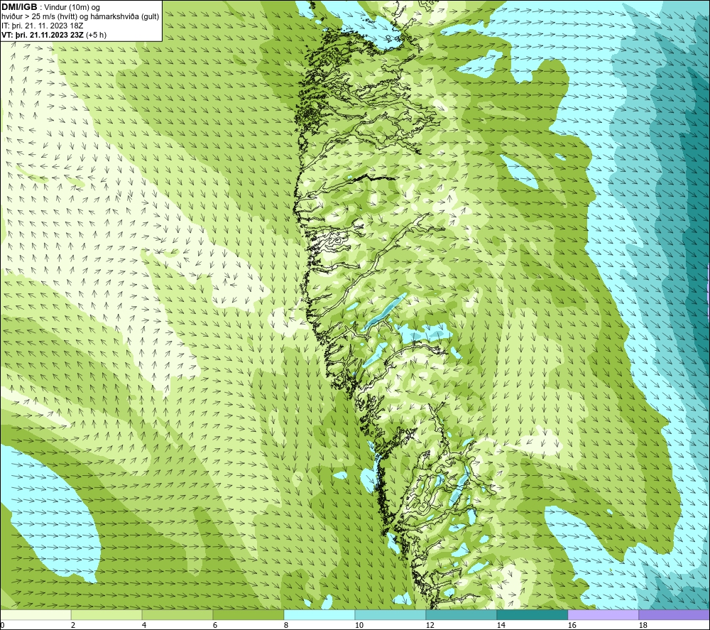Click the 4–6 m/s green legend swatch

coord(177,614)
